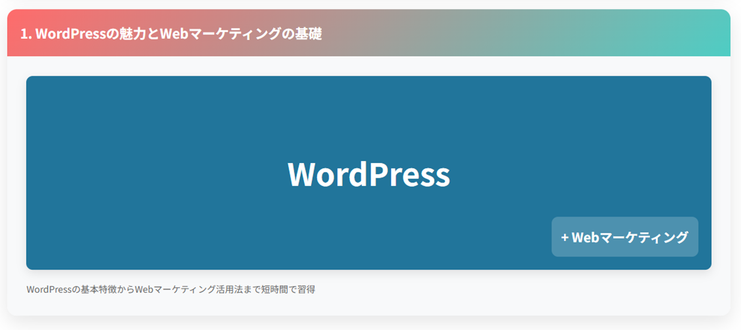Click the heading "1. WordPressの魅力とWebマーケティングの基礎"
The width and height of the screenshot is (741, 330).
171,34
